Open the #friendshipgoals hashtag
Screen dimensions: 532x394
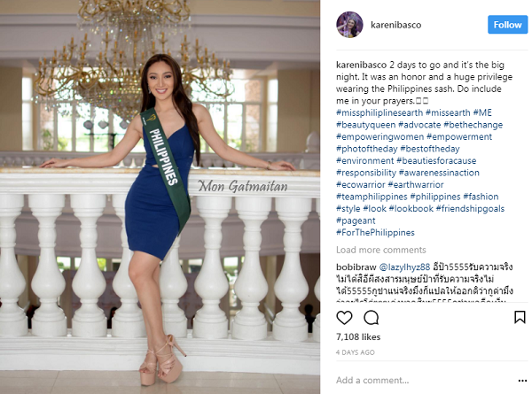point(470,208)
